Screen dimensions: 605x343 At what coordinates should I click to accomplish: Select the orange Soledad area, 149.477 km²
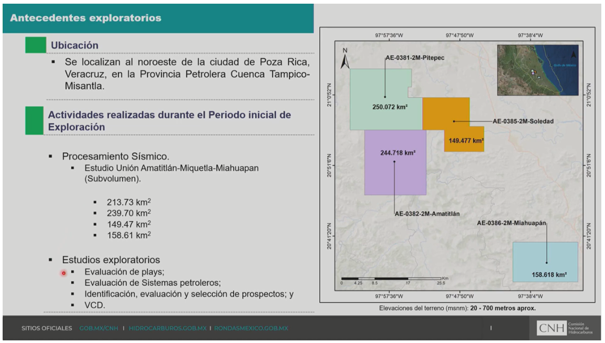tap(446, 113)
